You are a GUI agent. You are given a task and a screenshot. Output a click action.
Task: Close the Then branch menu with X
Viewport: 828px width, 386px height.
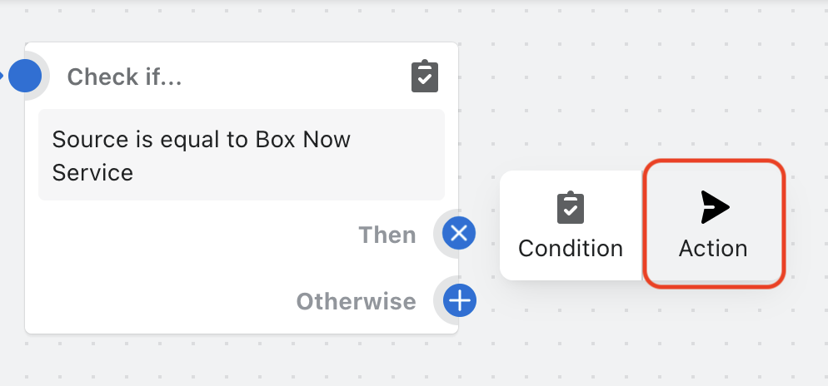(459, 234)
